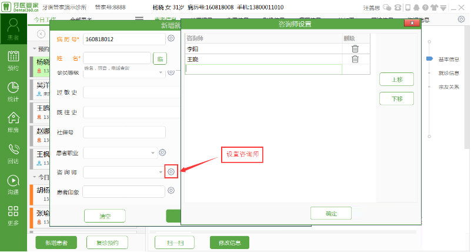This screenshot has height=252, width=471.
Task: Select patient 赵娜 in the patient list
Action: (40, 135)
